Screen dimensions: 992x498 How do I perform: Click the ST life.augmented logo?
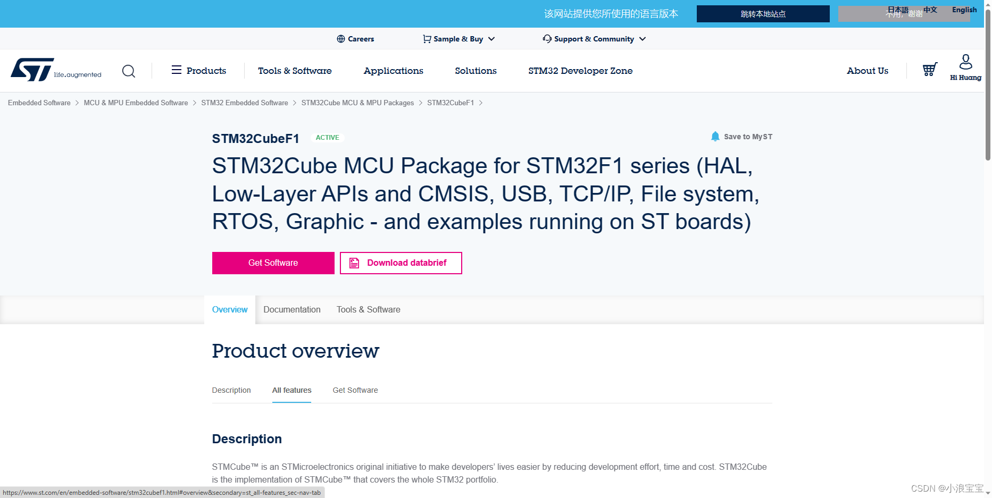[56, 70]
